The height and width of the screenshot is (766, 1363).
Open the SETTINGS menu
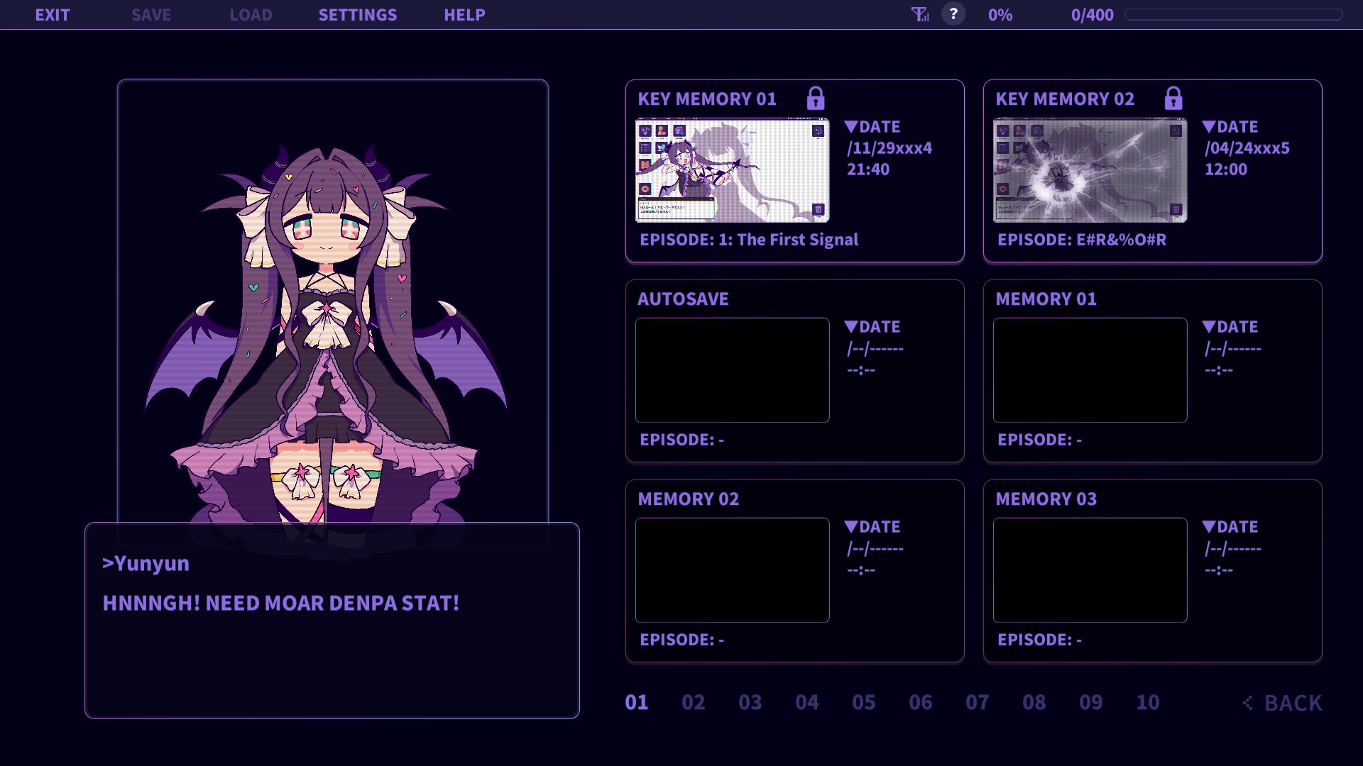pyautogui.click(x=357, y=15)
